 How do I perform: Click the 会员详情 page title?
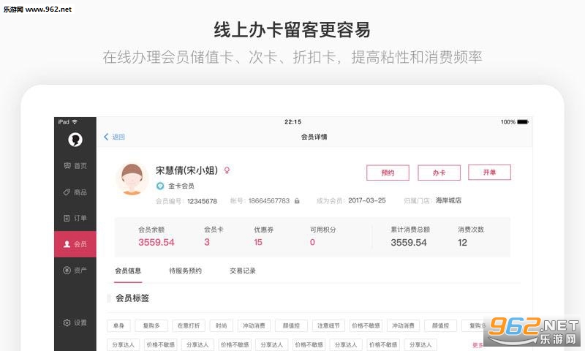pos(314,137)
